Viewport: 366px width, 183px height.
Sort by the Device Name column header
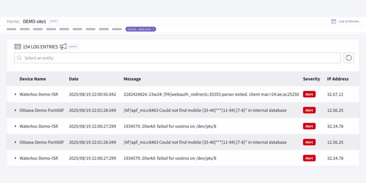coord(33,79)
